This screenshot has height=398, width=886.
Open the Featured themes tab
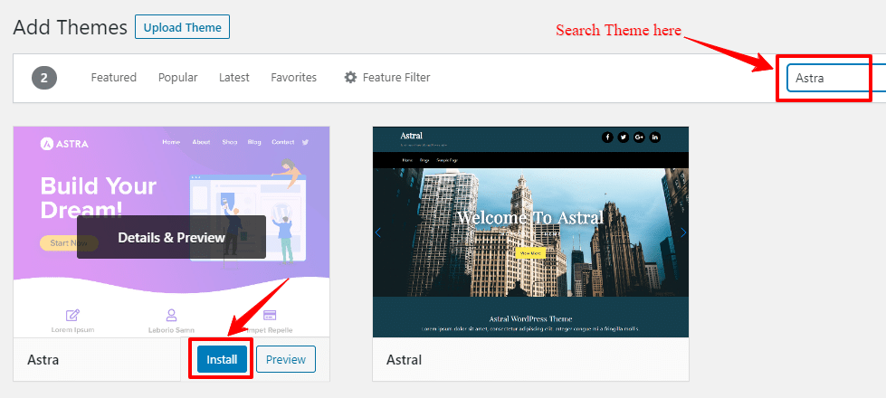[x=113, y=78]
